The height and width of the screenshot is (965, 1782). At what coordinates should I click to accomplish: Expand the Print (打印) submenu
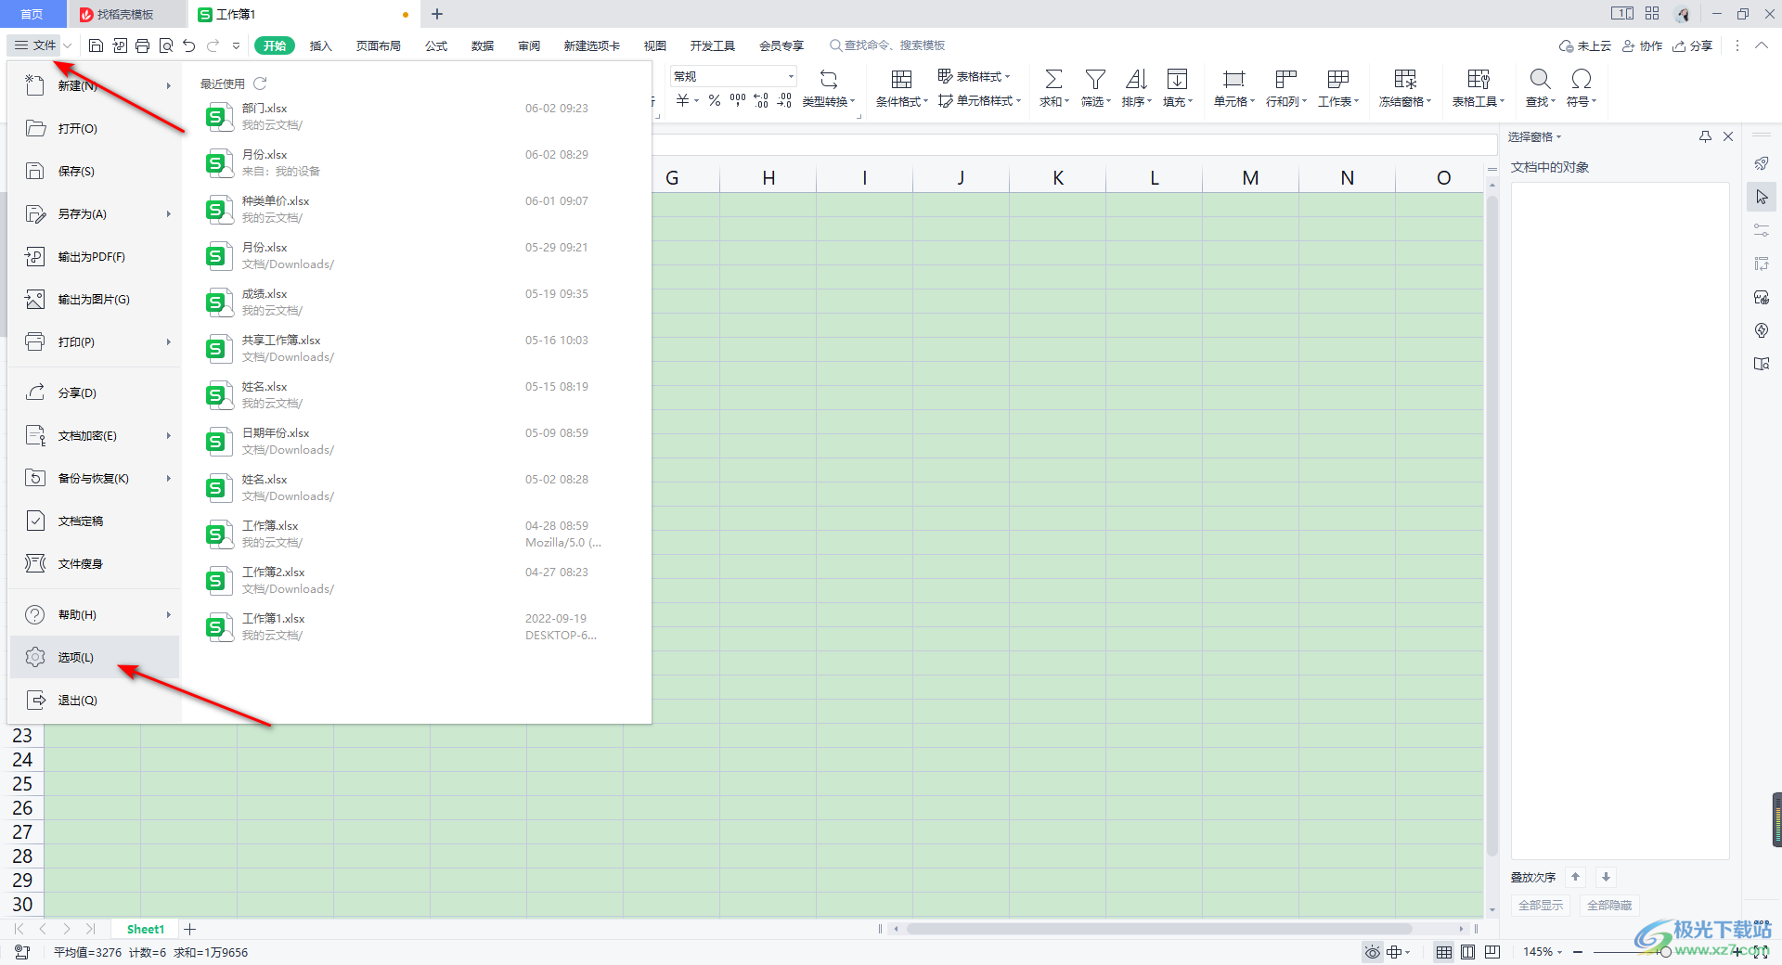[168, 342]
